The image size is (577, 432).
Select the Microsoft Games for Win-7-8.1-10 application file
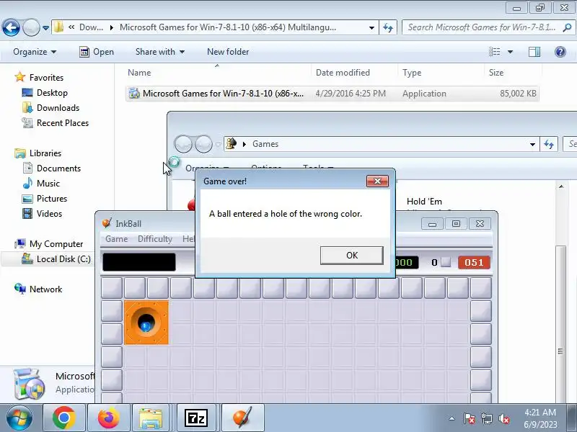coord(332,94)
